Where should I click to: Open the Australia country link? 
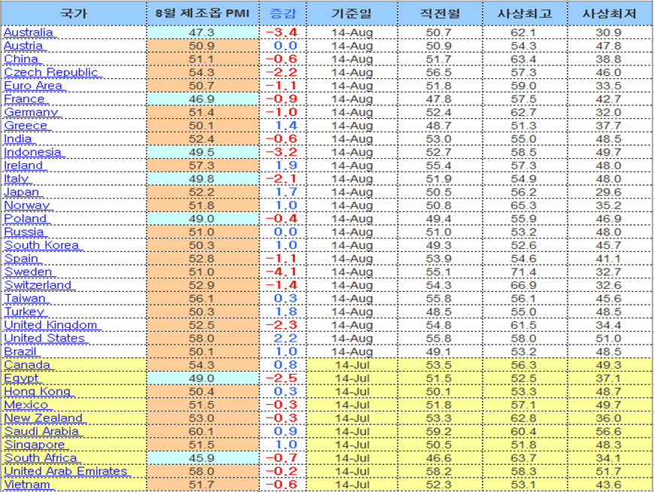tap(29, 32)
